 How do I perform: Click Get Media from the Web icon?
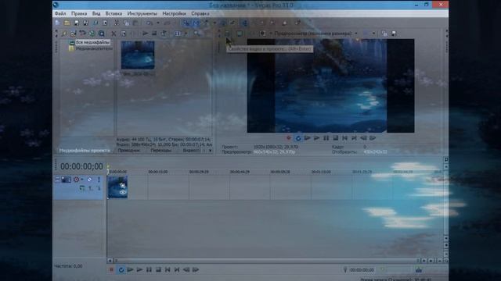coord(102,33)
